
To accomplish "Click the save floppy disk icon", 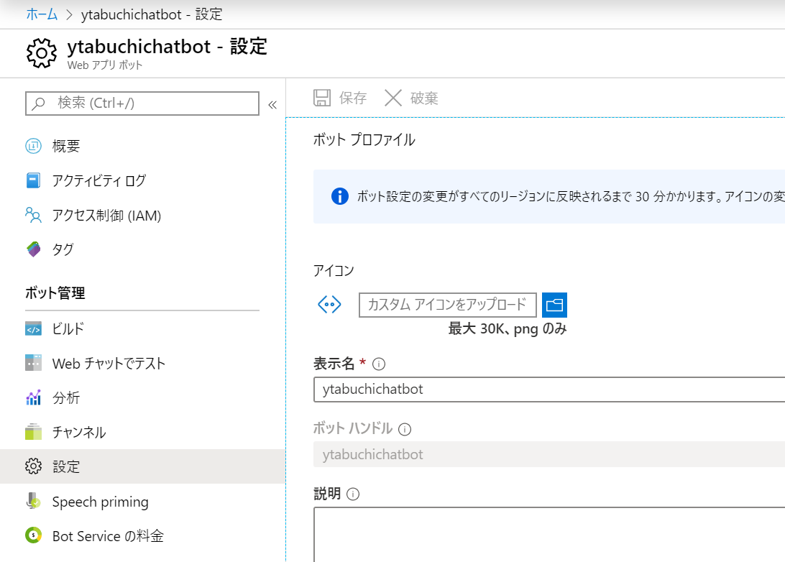I will click(x=322, y=98).
